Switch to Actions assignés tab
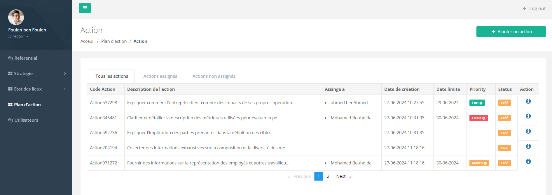The image size is (552, 195). pos(160,76)
